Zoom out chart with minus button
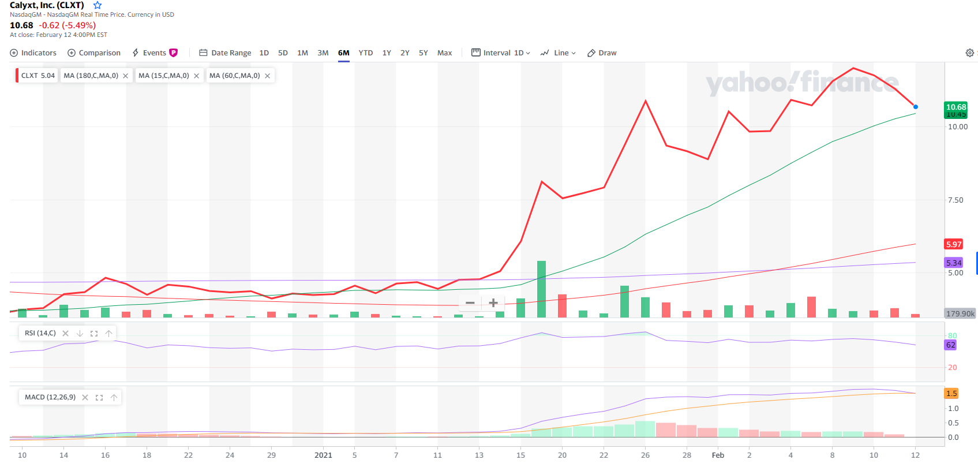The image size is (978, 467). tap(470, 302)
